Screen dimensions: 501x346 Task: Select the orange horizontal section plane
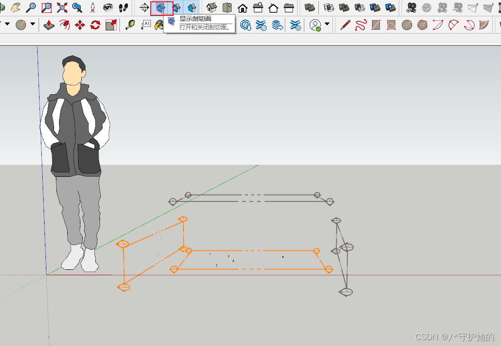253,260
